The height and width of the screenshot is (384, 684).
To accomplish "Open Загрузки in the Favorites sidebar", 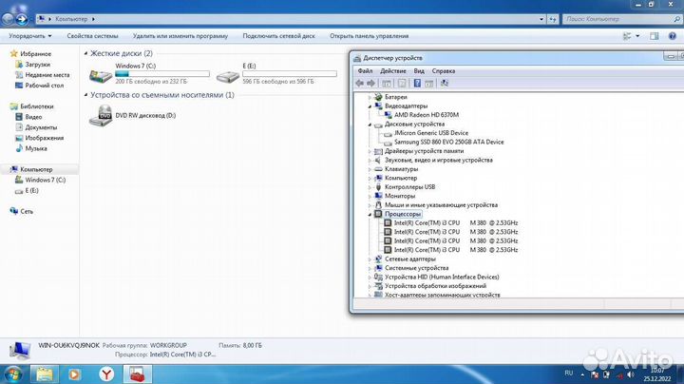I will (x=38, y=65).
